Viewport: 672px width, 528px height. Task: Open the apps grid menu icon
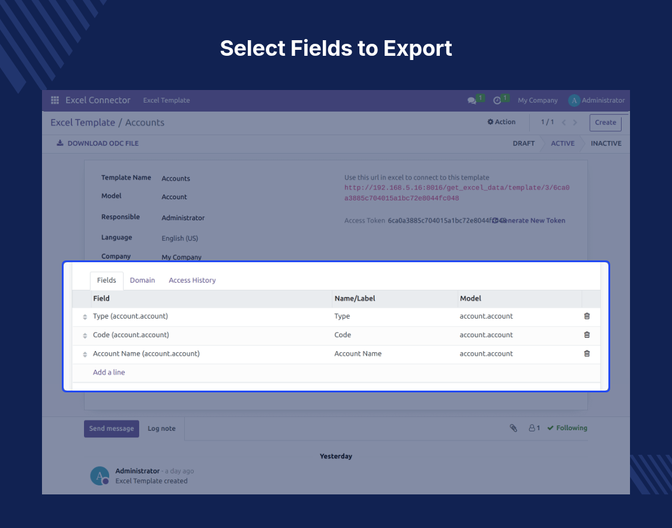pos(55,100)
